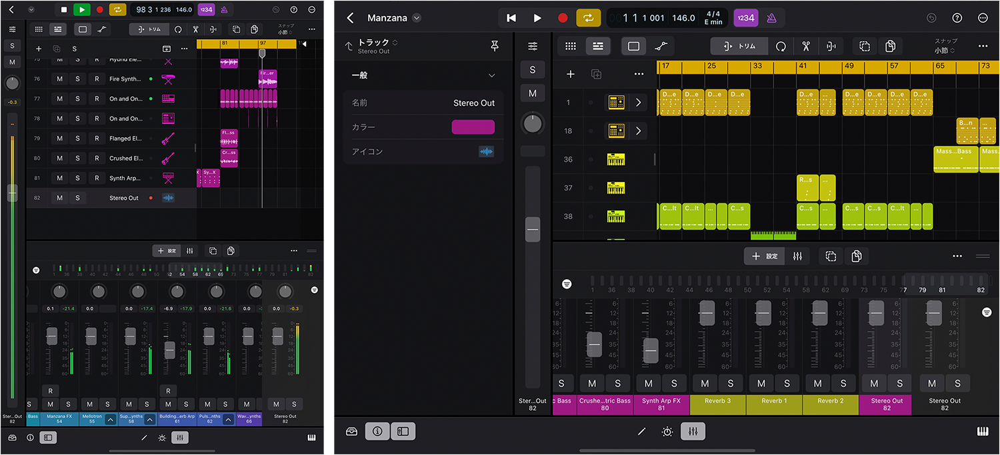Mute the Fire Synth track 76
Viewport: 1000px width, 455px height.
click(x=59, y=79)
